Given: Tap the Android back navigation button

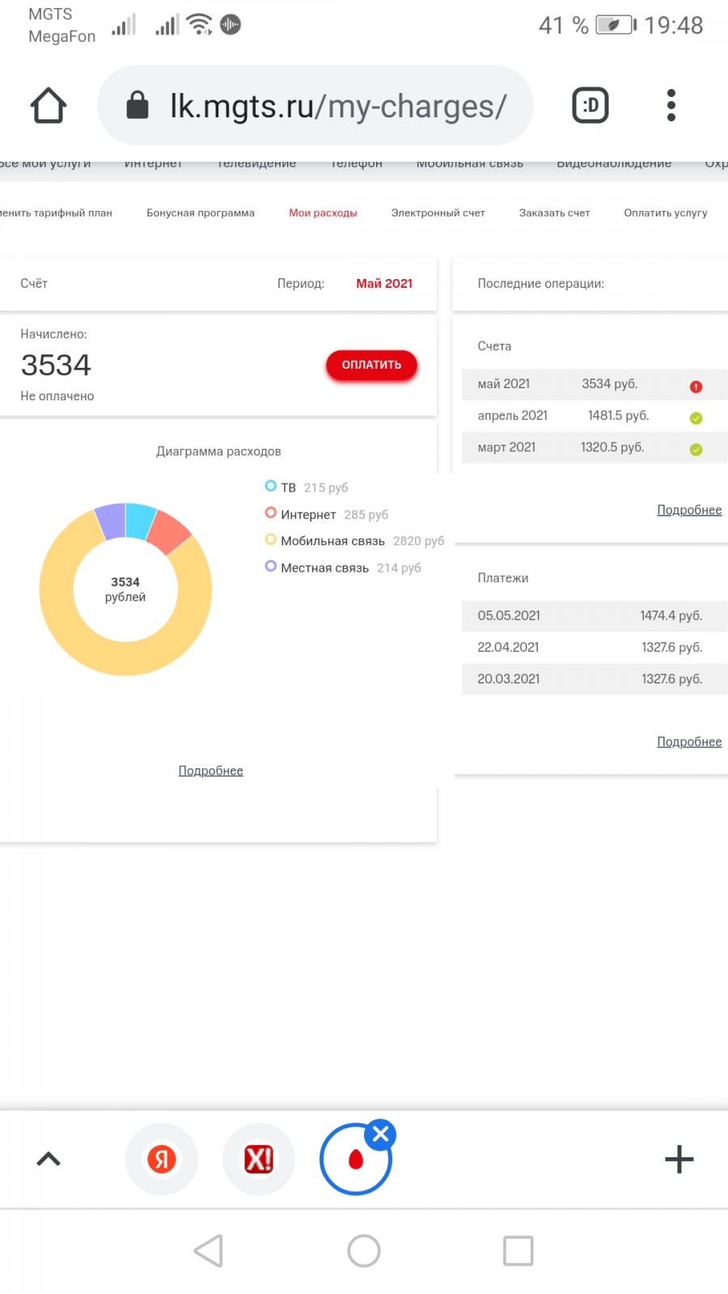Looking at the screenshot, I should 209,1251.
